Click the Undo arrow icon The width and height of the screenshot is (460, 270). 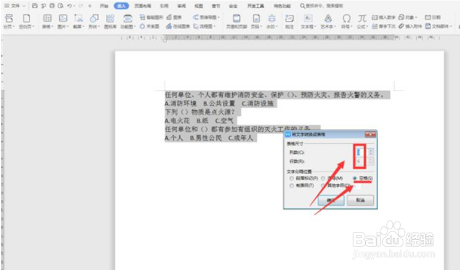click(70, 6)
